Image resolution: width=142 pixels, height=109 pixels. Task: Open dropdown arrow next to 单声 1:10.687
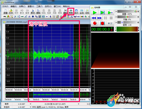(30, 104)
